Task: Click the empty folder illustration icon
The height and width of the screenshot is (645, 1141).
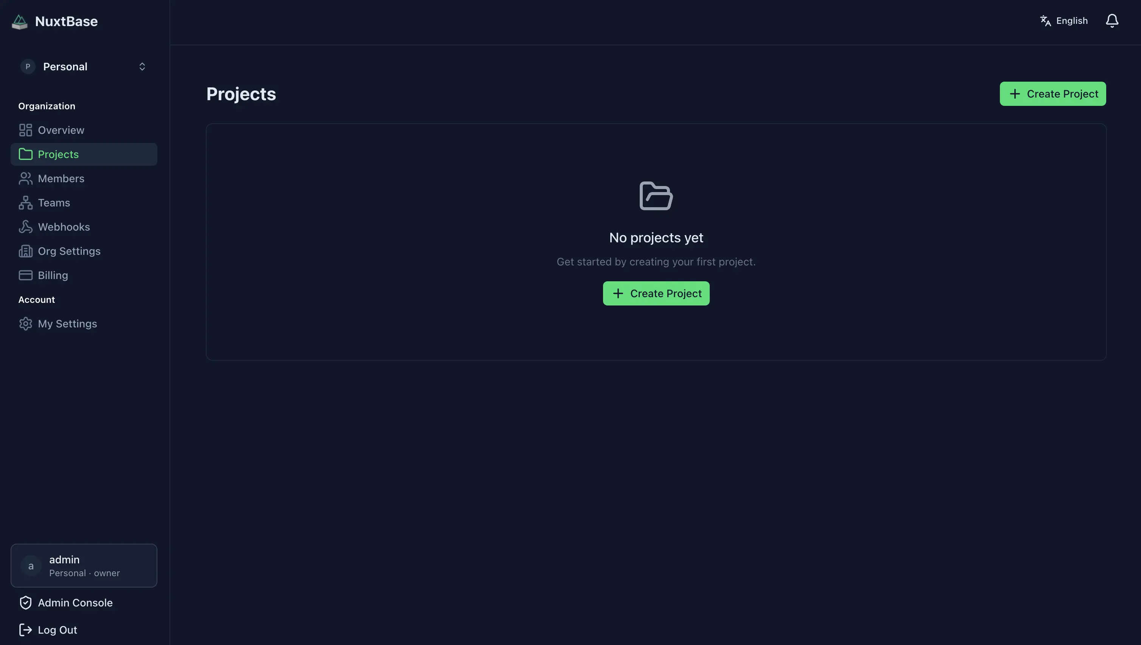Action: click(x=656, y=196)
